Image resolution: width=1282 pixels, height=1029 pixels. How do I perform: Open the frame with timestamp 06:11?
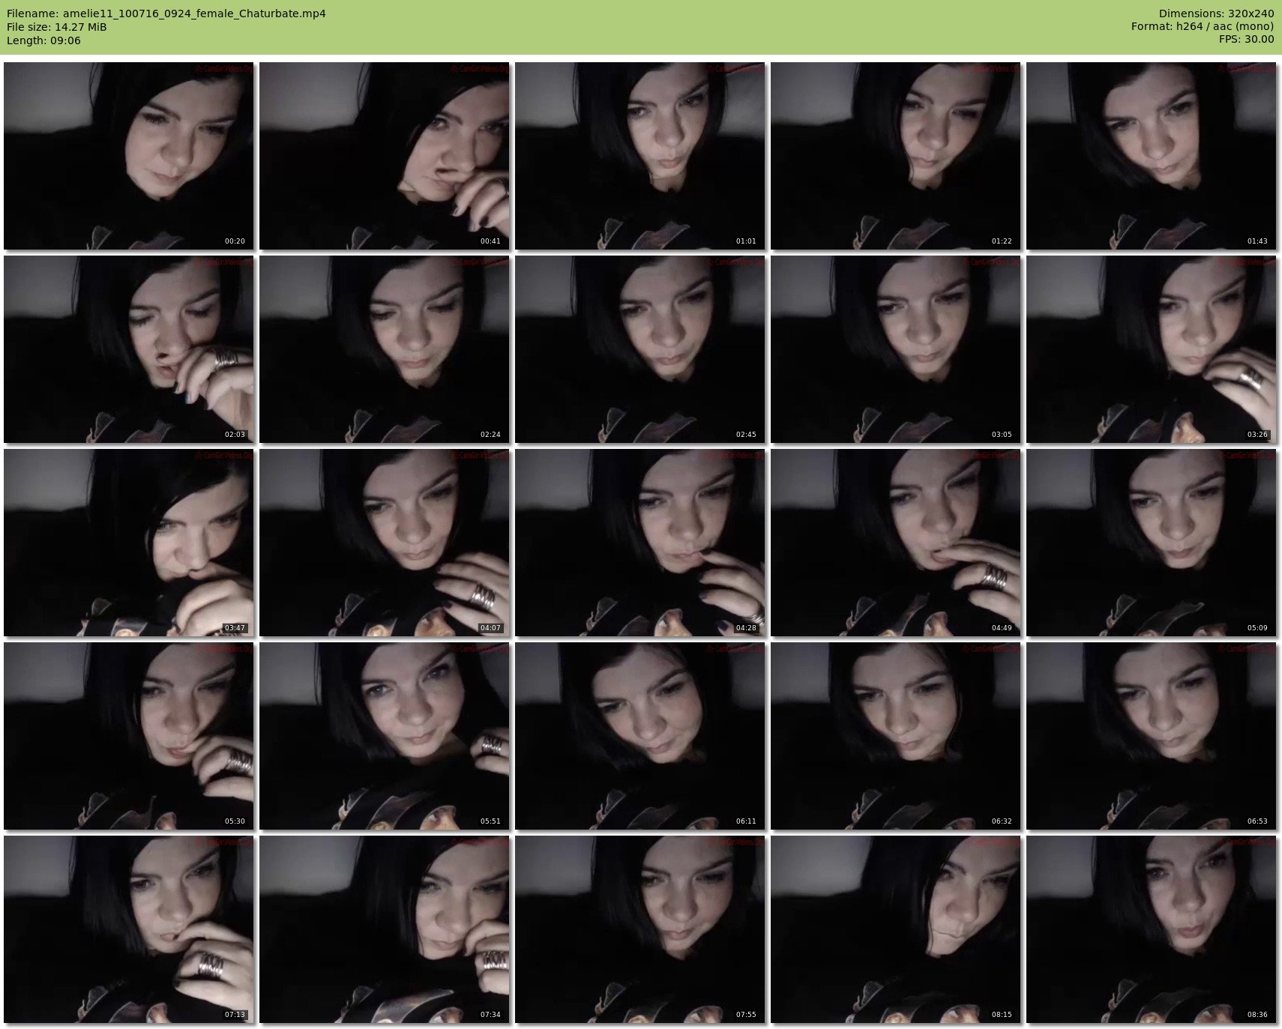640,736
